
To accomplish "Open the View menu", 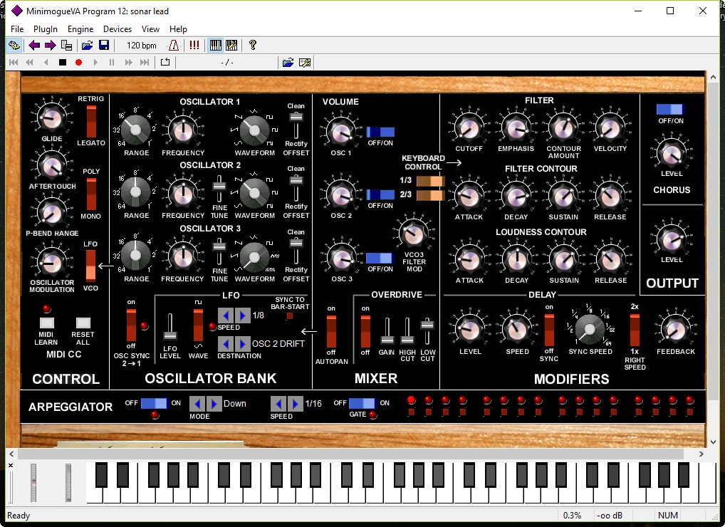I will pos(150,29).
